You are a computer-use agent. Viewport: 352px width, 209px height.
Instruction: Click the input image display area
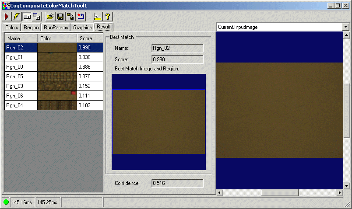point(280,110)
